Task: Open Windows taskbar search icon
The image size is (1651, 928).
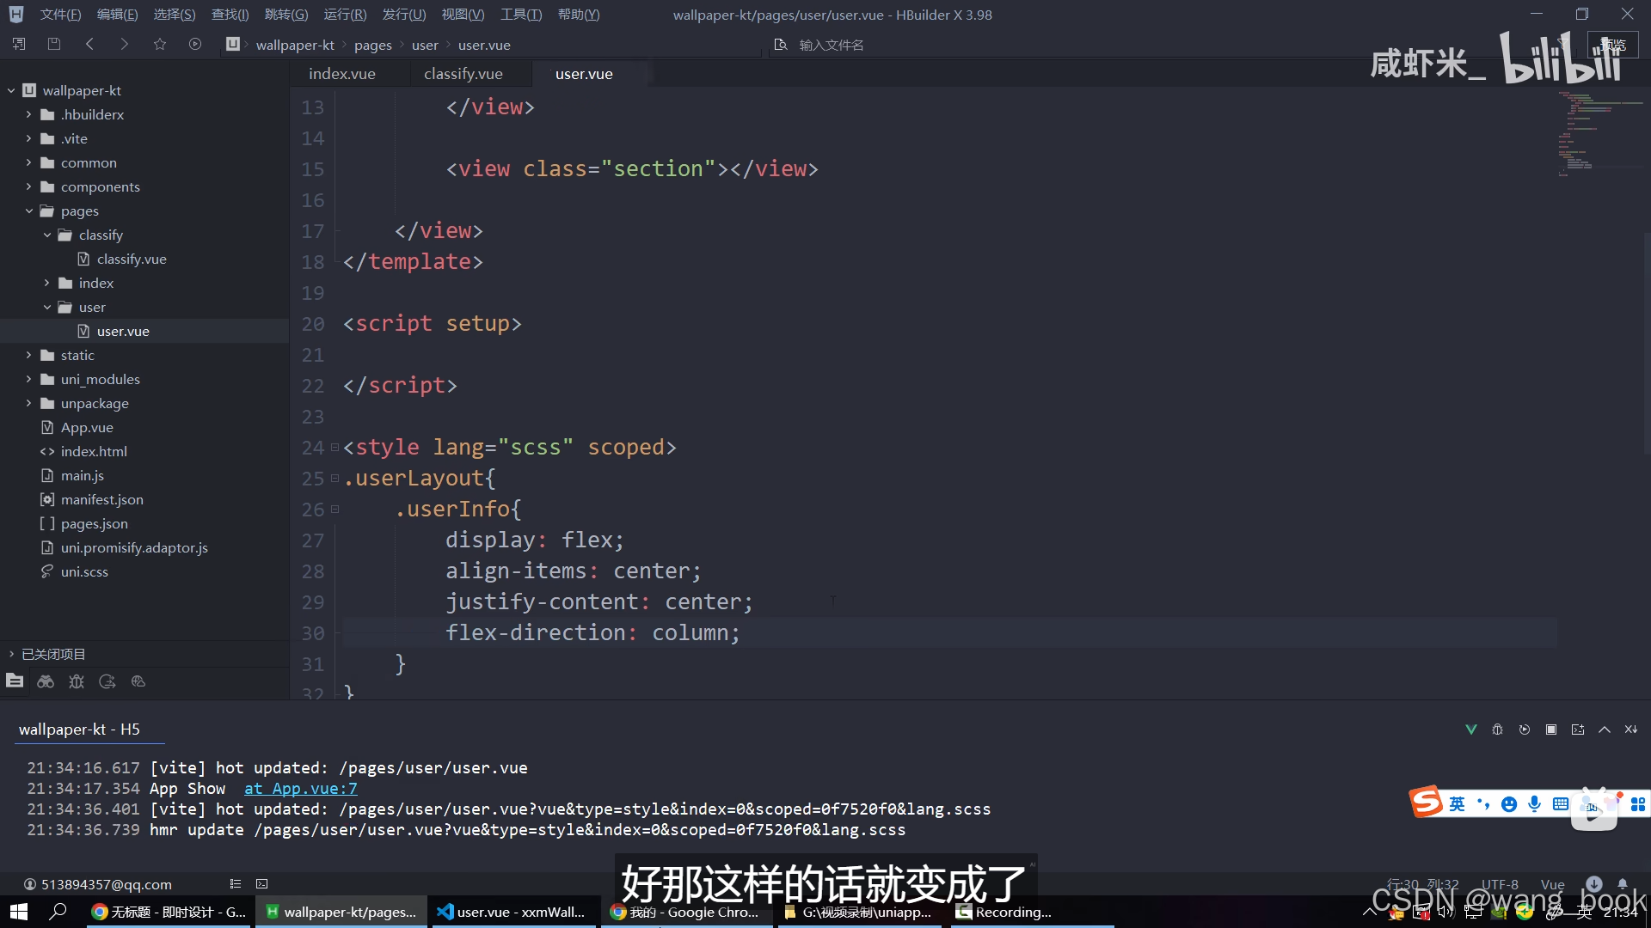Action: pyautogui.click(x=58, y=912)
